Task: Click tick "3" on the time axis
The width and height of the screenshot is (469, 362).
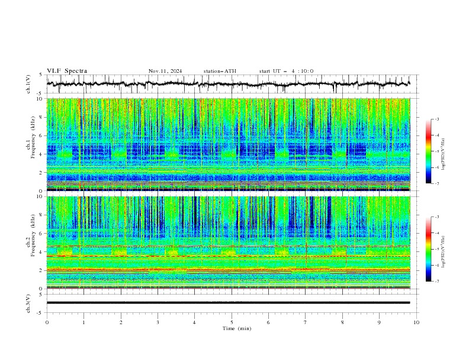Action: [x=158, y=322]
